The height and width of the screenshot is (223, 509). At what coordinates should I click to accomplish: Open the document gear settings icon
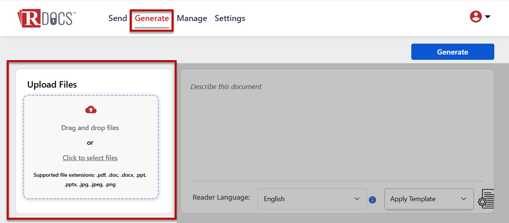[486, 199]
